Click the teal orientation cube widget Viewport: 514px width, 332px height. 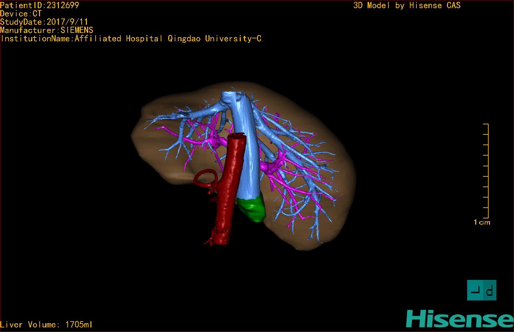(481, 290)
